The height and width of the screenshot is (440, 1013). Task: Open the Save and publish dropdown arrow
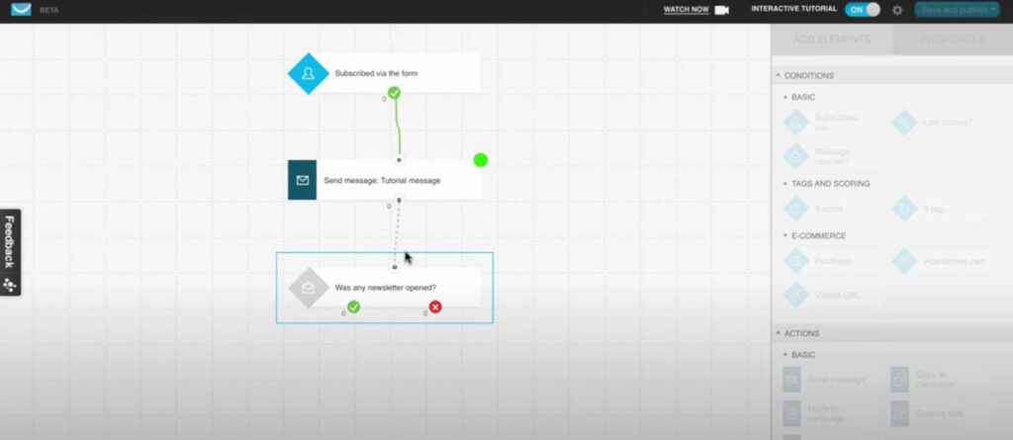coord(992,10)
